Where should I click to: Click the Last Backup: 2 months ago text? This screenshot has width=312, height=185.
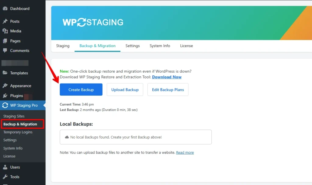click(98, 110)
